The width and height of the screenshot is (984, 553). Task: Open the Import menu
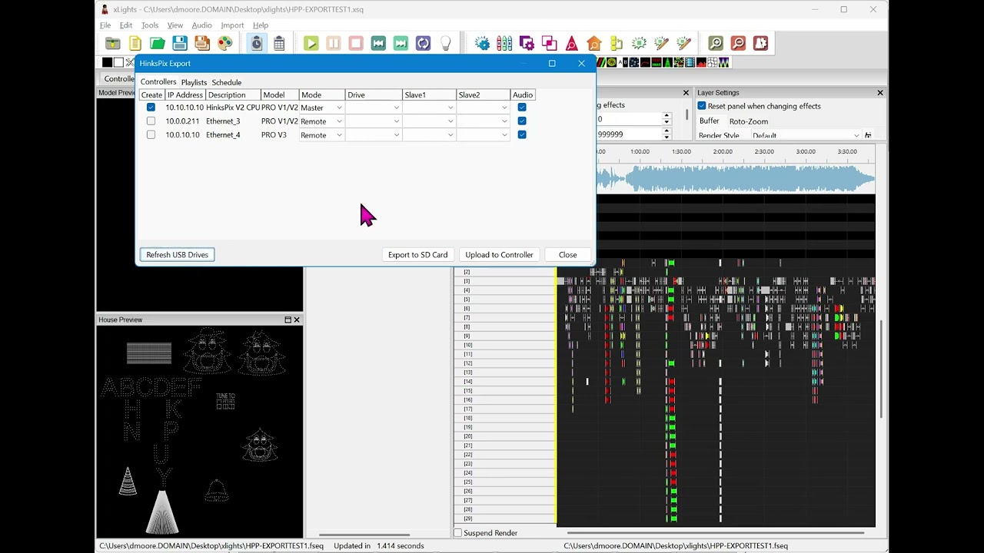click(x=232, y=25)
